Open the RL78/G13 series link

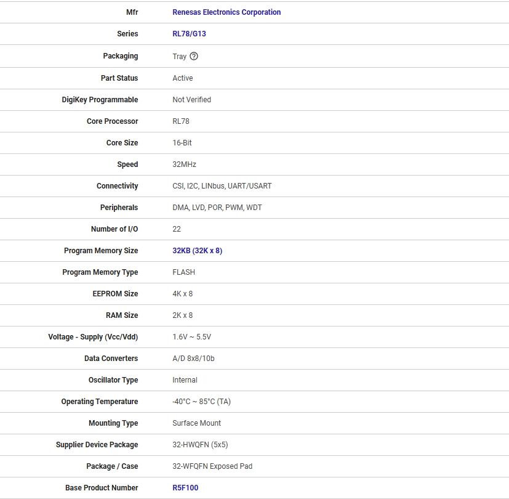coord(189,34)
